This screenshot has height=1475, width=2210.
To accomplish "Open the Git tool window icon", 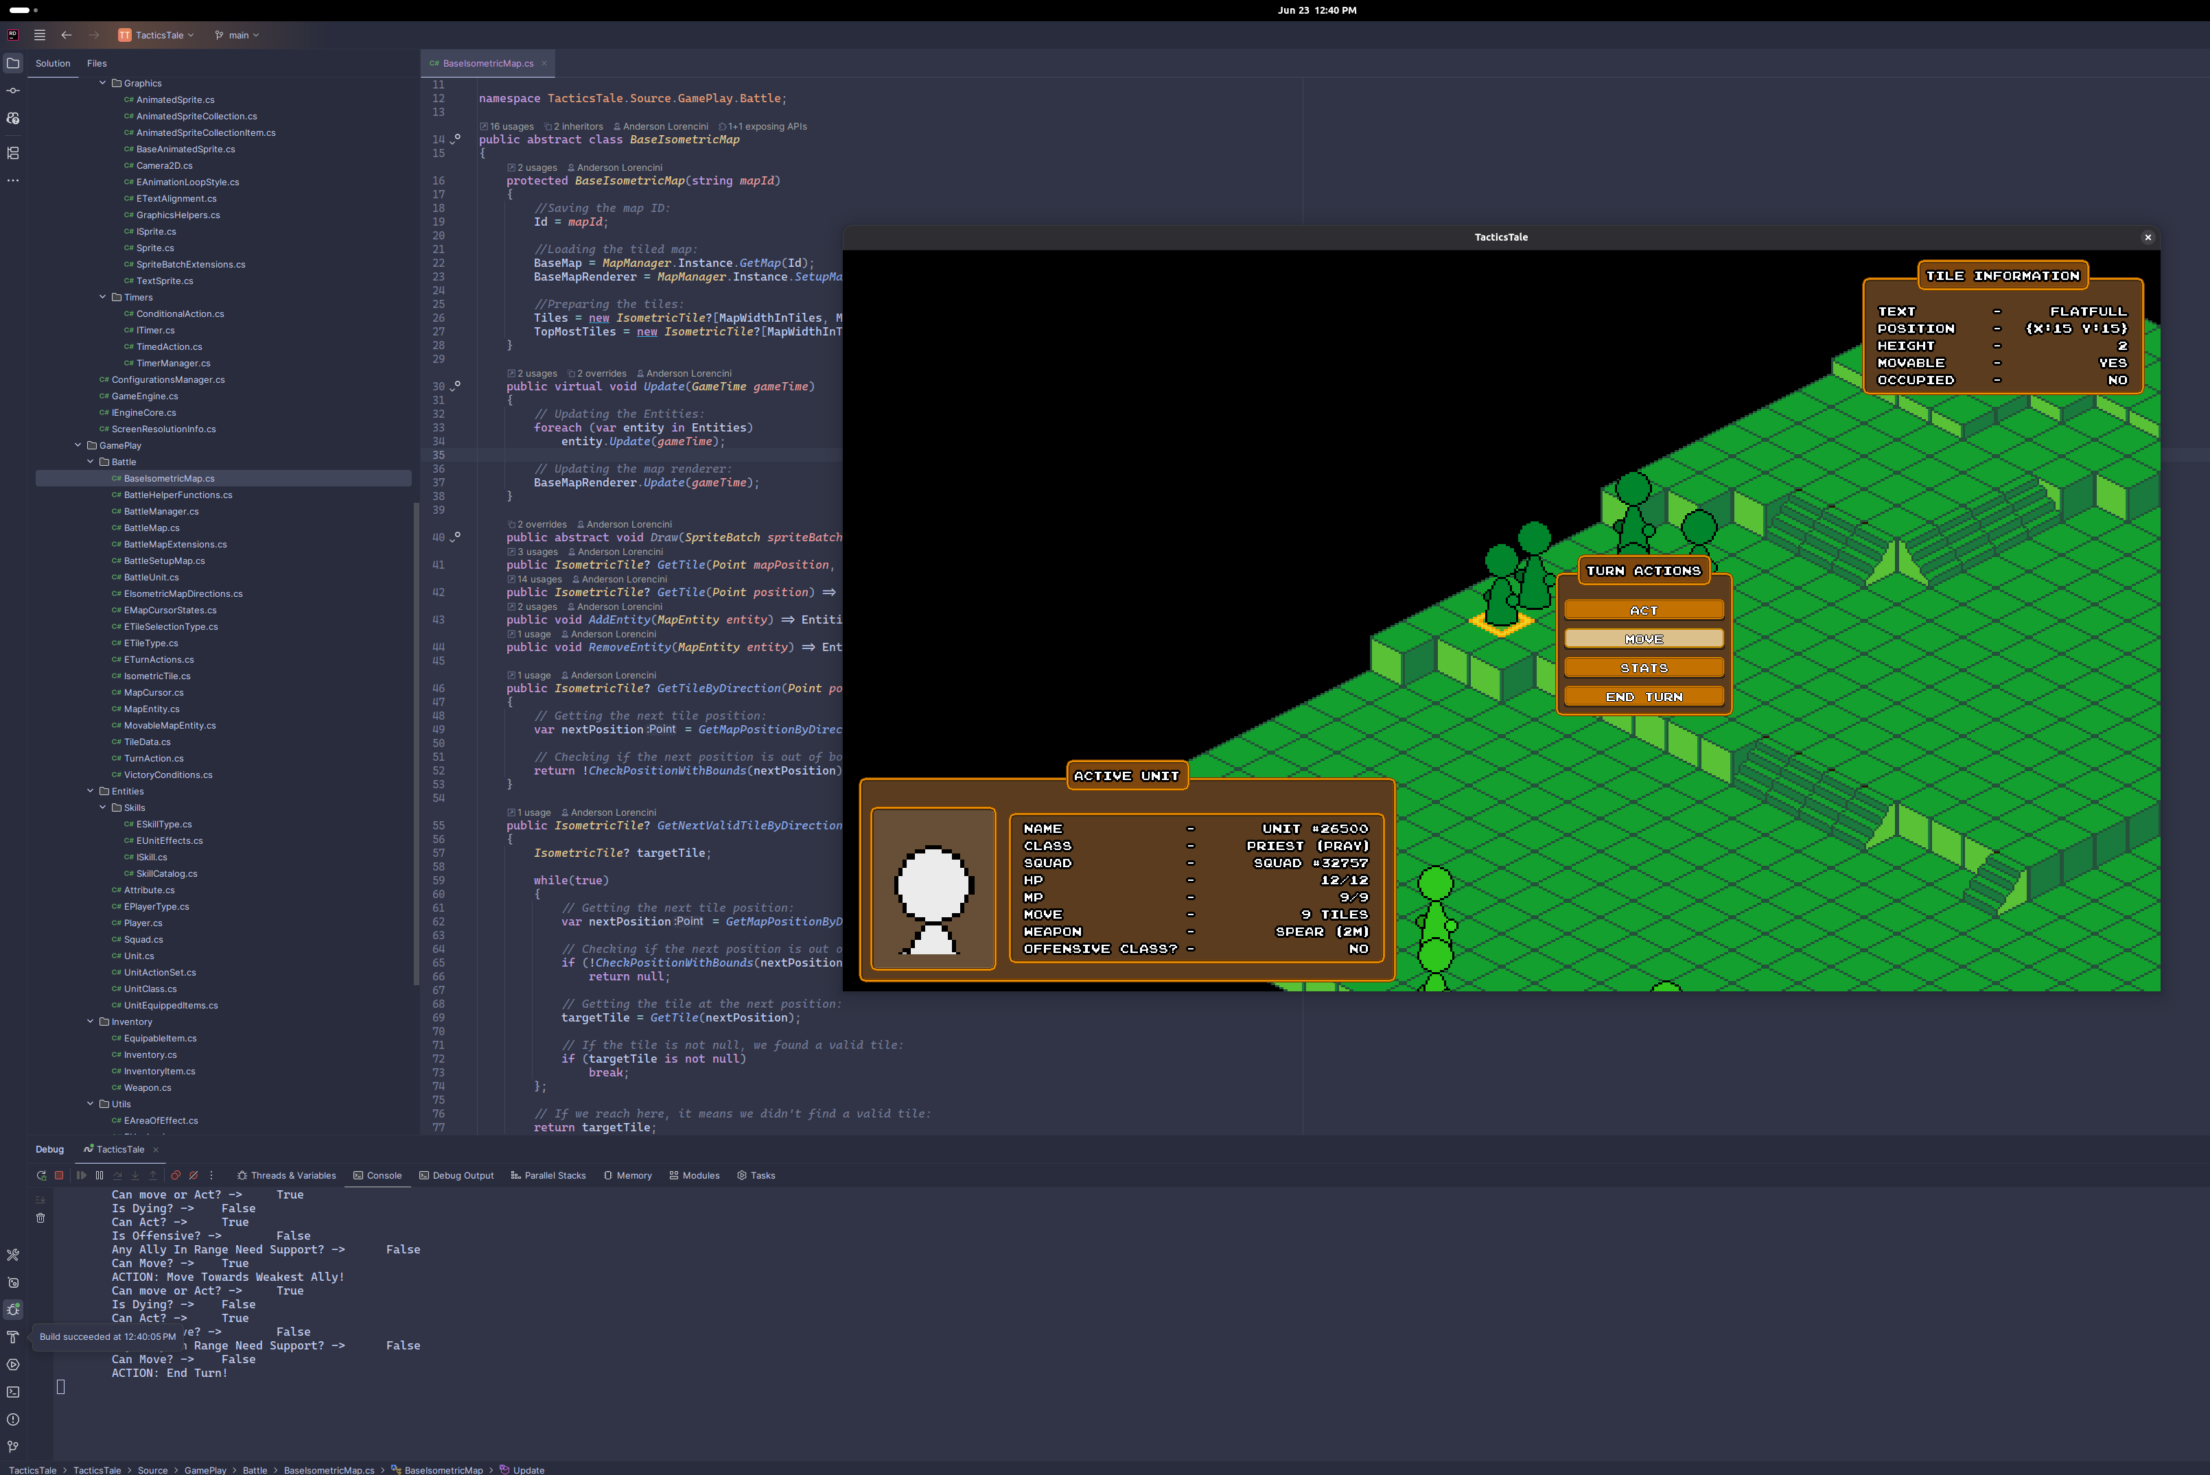I will tap(13, 1447).
